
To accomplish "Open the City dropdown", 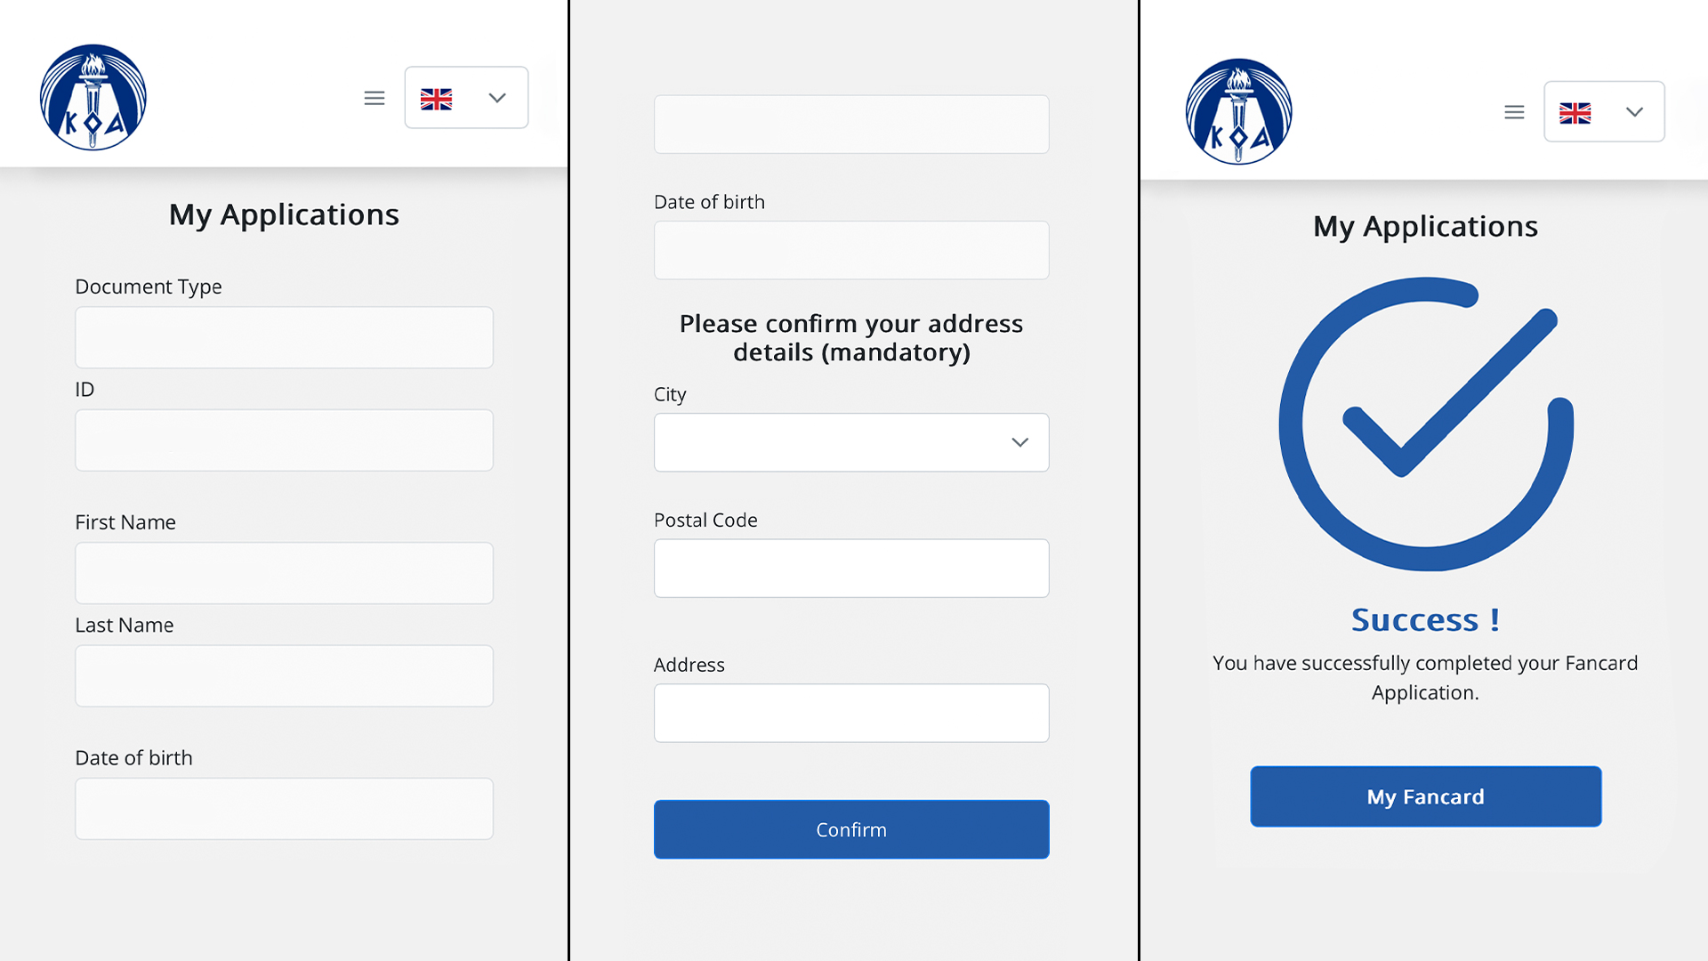I will [851, 442].
